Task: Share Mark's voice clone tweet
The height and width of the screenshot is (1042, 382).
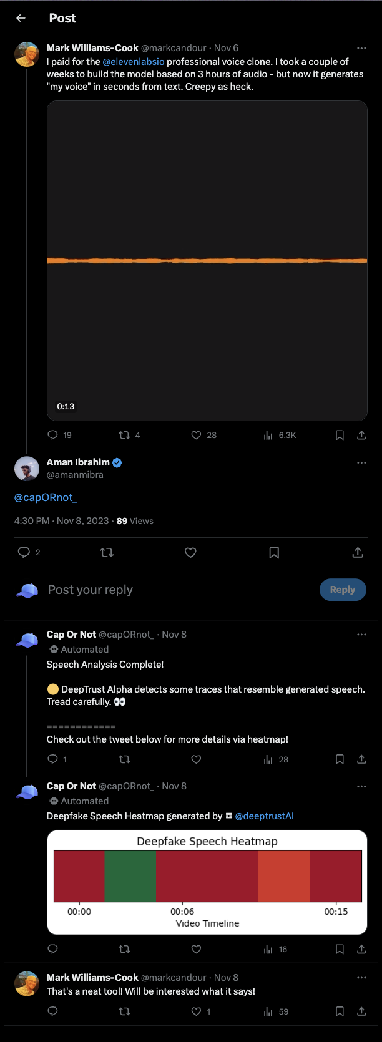Action: (361, 435)
